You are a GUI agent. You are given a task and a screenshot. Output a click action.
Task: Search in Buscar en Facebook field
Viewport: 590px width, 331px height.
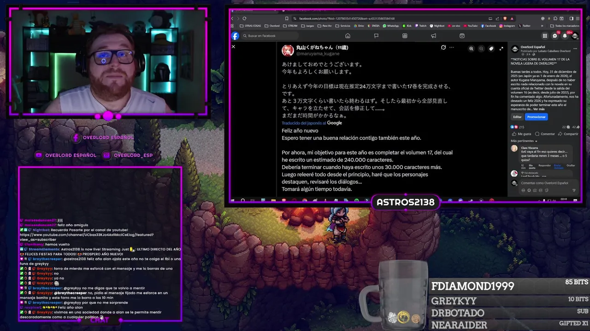[x=270, y=36]
